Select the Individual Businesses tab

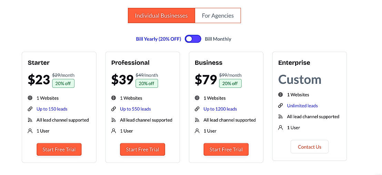161,16
